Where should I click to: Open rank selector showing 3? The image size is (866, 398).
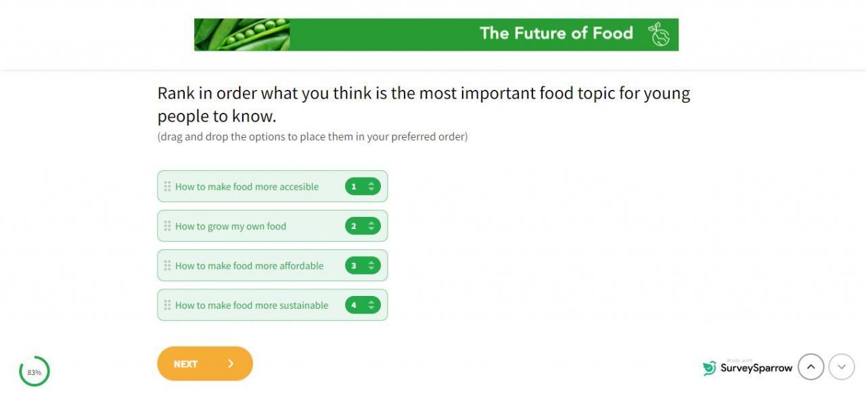363,266
